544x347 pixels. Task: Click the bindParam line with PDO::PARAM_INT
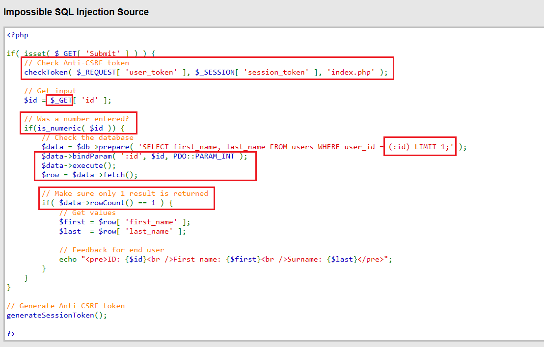pyautogui.click(x=144, y=157)
